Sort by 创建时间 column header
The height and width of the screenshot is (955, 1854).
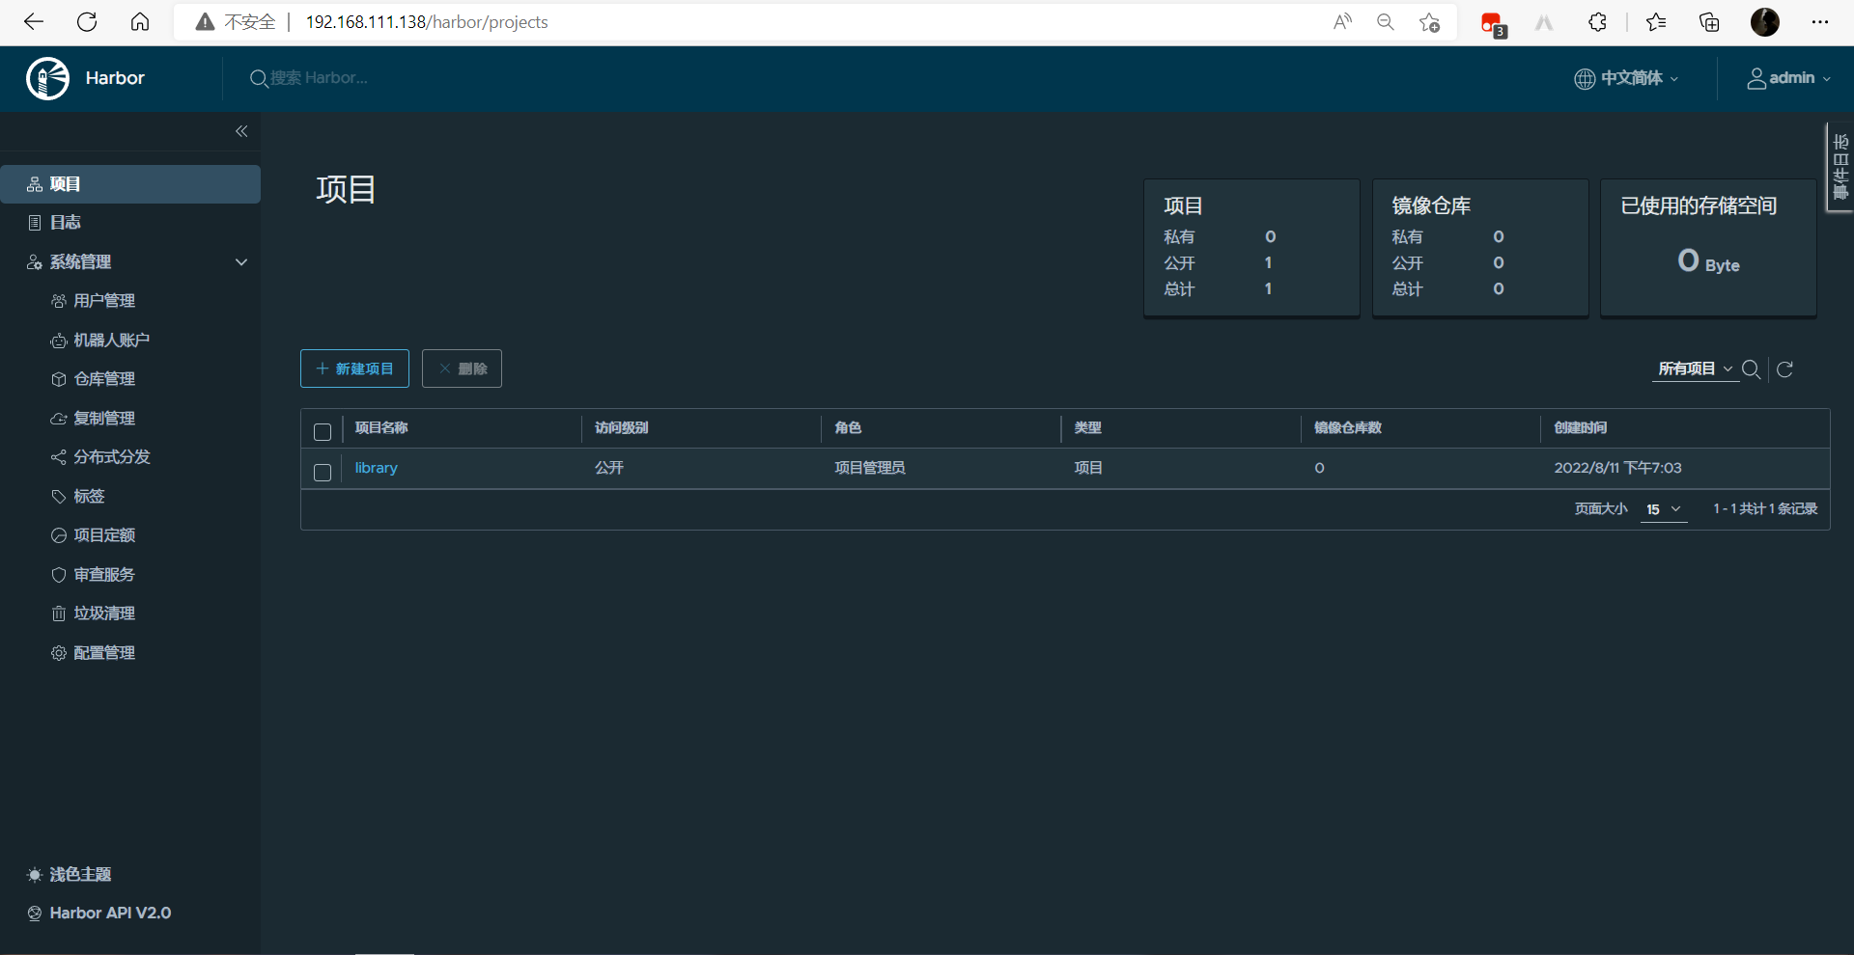[x=1581, y=427]
